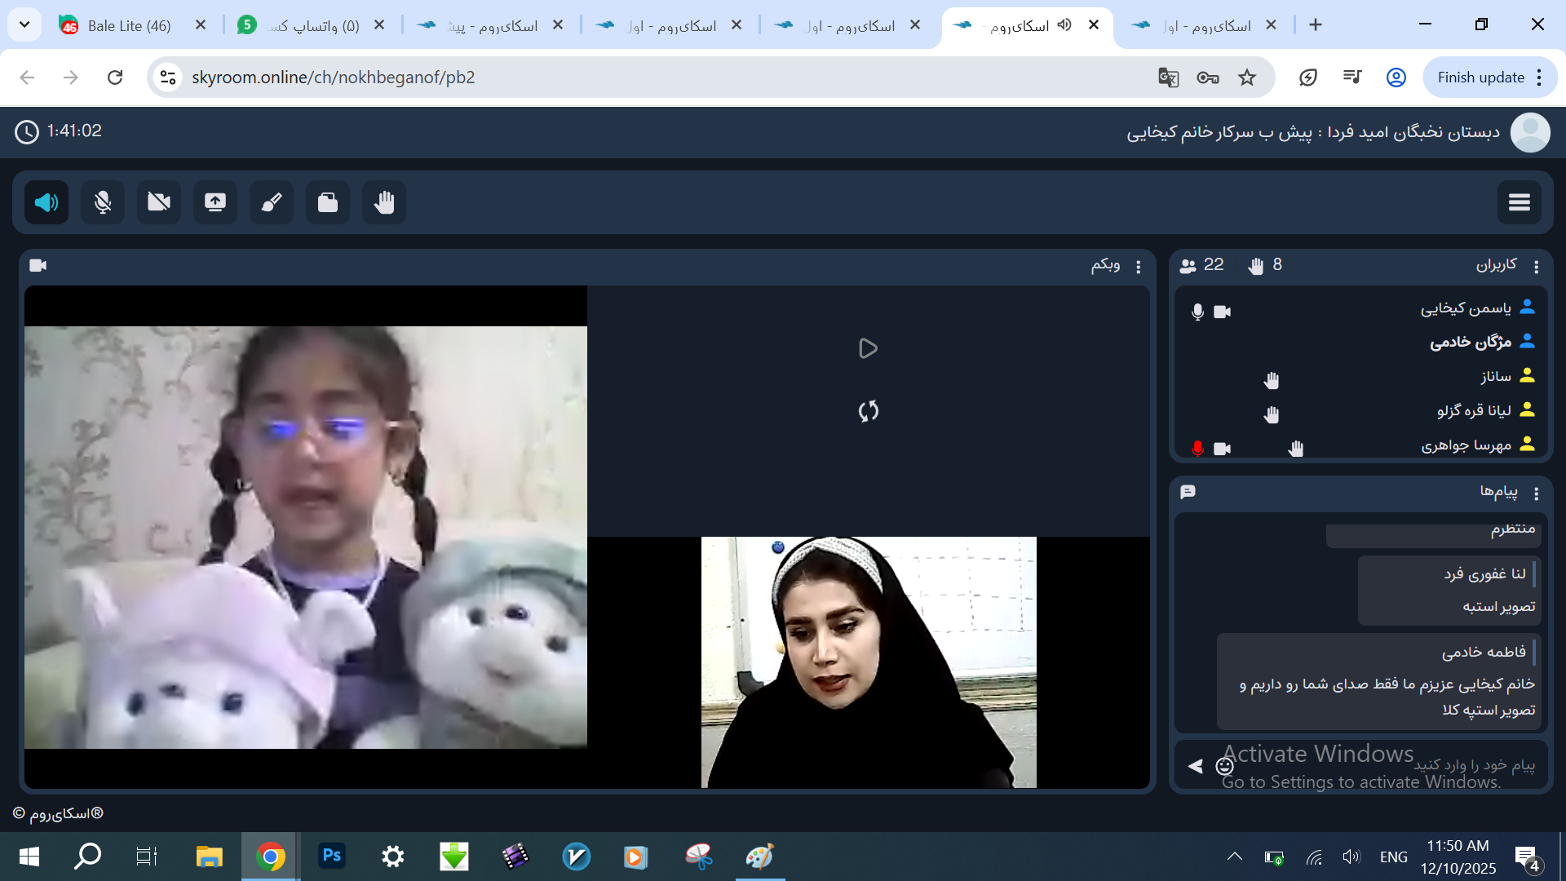Open the hamburger main menu
The width and height of the screenshot is (1566, 881).
[1519, 202]
